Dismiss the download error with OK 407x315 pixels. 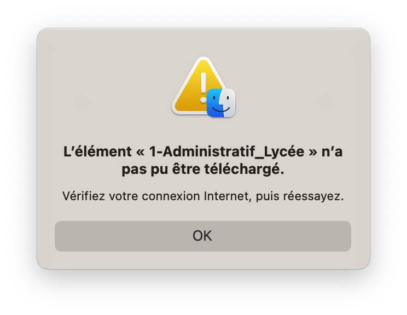[x=203, y=236]
